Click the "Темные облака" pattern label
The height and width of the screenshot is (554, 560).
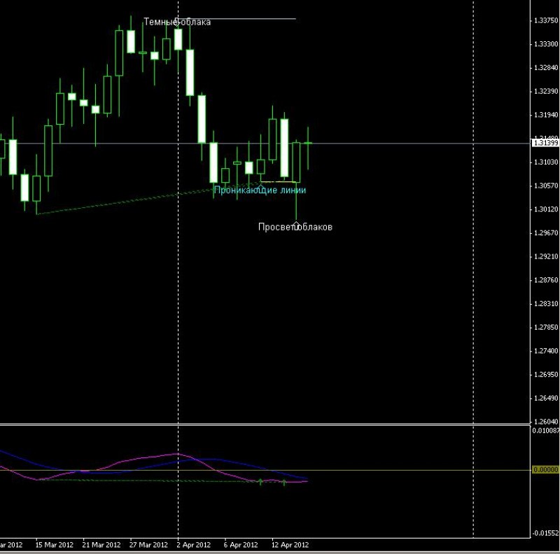point(176,22)
